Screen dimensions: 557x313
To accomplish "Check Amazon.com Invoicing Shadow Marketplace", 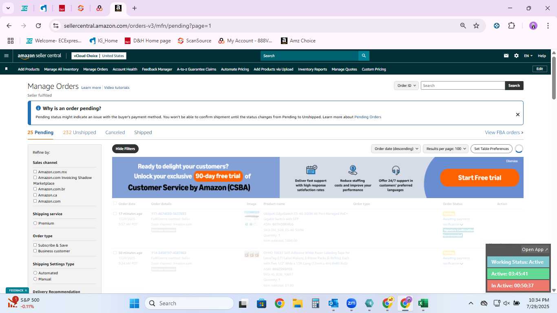I will (x=35, y=178).
